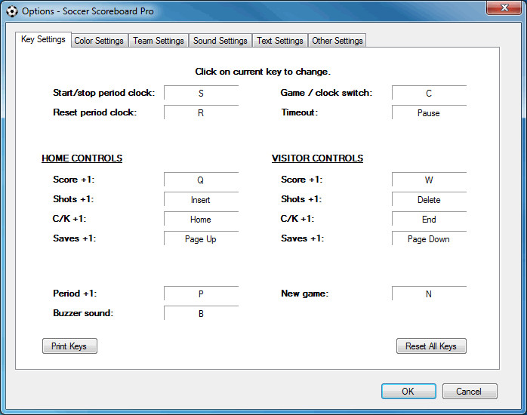
Task: Switch to the Color Settings tab
Action: click(x=99, y=41)
